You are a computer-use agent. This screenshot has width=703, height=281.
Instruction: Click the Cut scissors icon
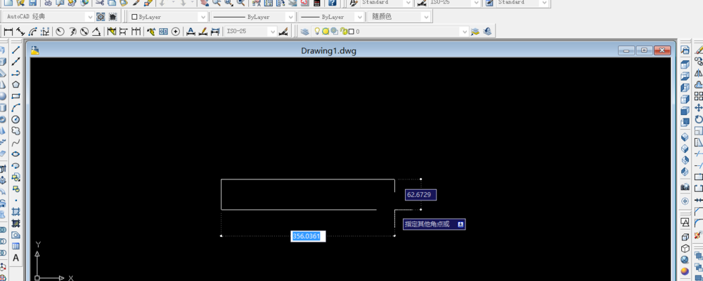point(100,3)
